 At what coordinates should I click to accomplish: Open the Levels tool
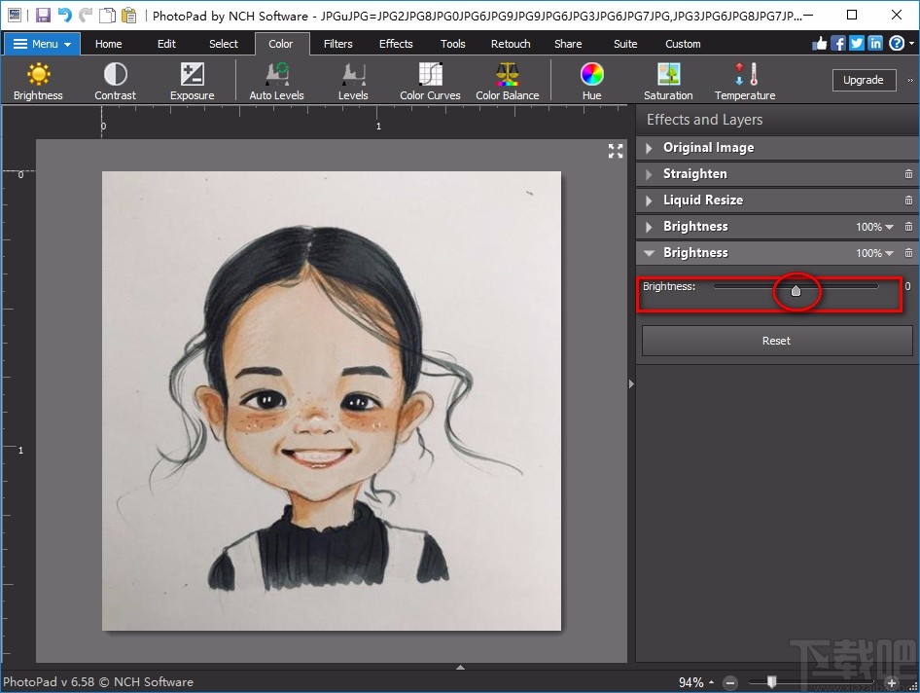(x=353, y=80)
